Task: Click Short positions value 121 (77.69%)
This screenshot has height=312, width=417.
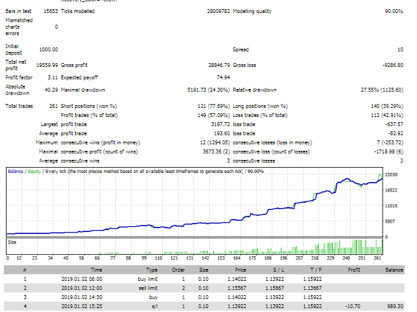Action: (214, 106)
